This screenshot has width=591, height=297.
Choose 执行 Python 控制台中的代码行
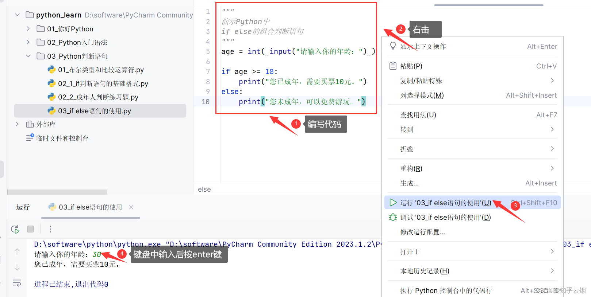[x=472, y=290]
